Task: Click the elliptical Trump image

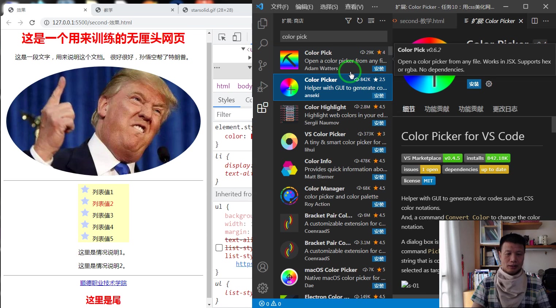Action: click(103, 121)
